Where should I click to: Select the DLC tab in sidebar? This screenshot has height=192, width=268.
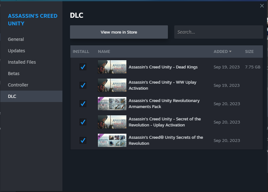click(31, 96)
